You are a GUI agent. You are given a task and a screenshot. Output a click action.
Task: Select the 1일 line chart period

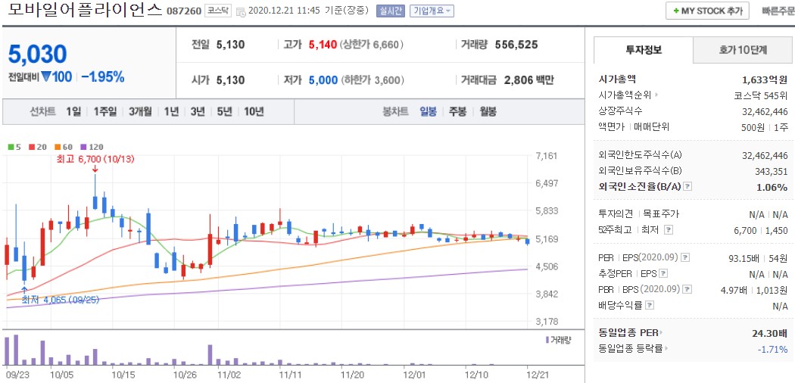[73, 111]
